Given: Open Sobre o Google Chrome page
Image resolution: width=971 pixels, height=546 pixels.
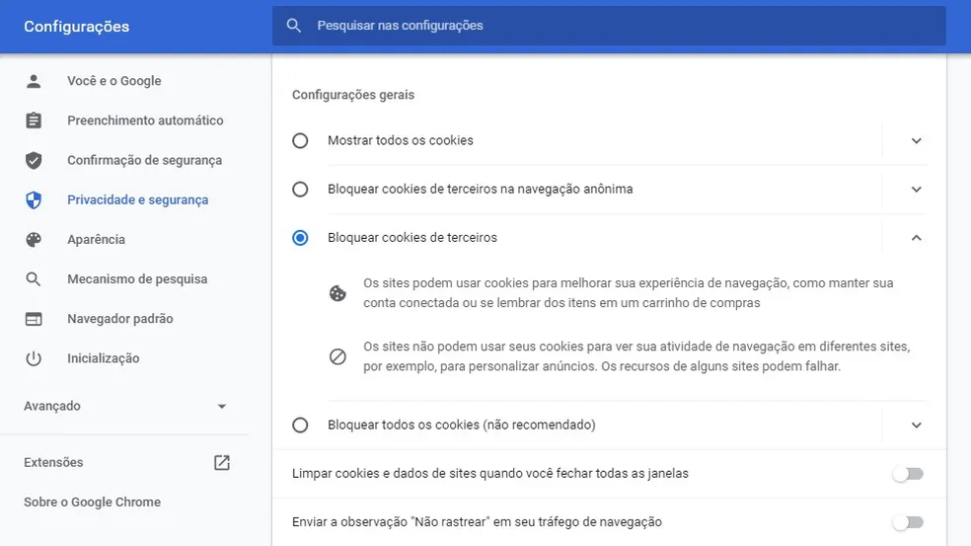Looking at the screenshot, I should point(92,502).
